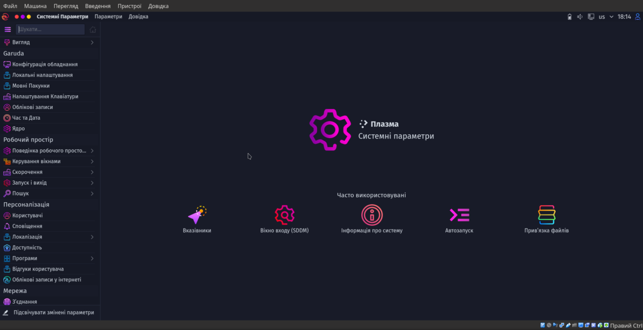
Task: Open Вказівники from frequently used
Action: [197, 220]
